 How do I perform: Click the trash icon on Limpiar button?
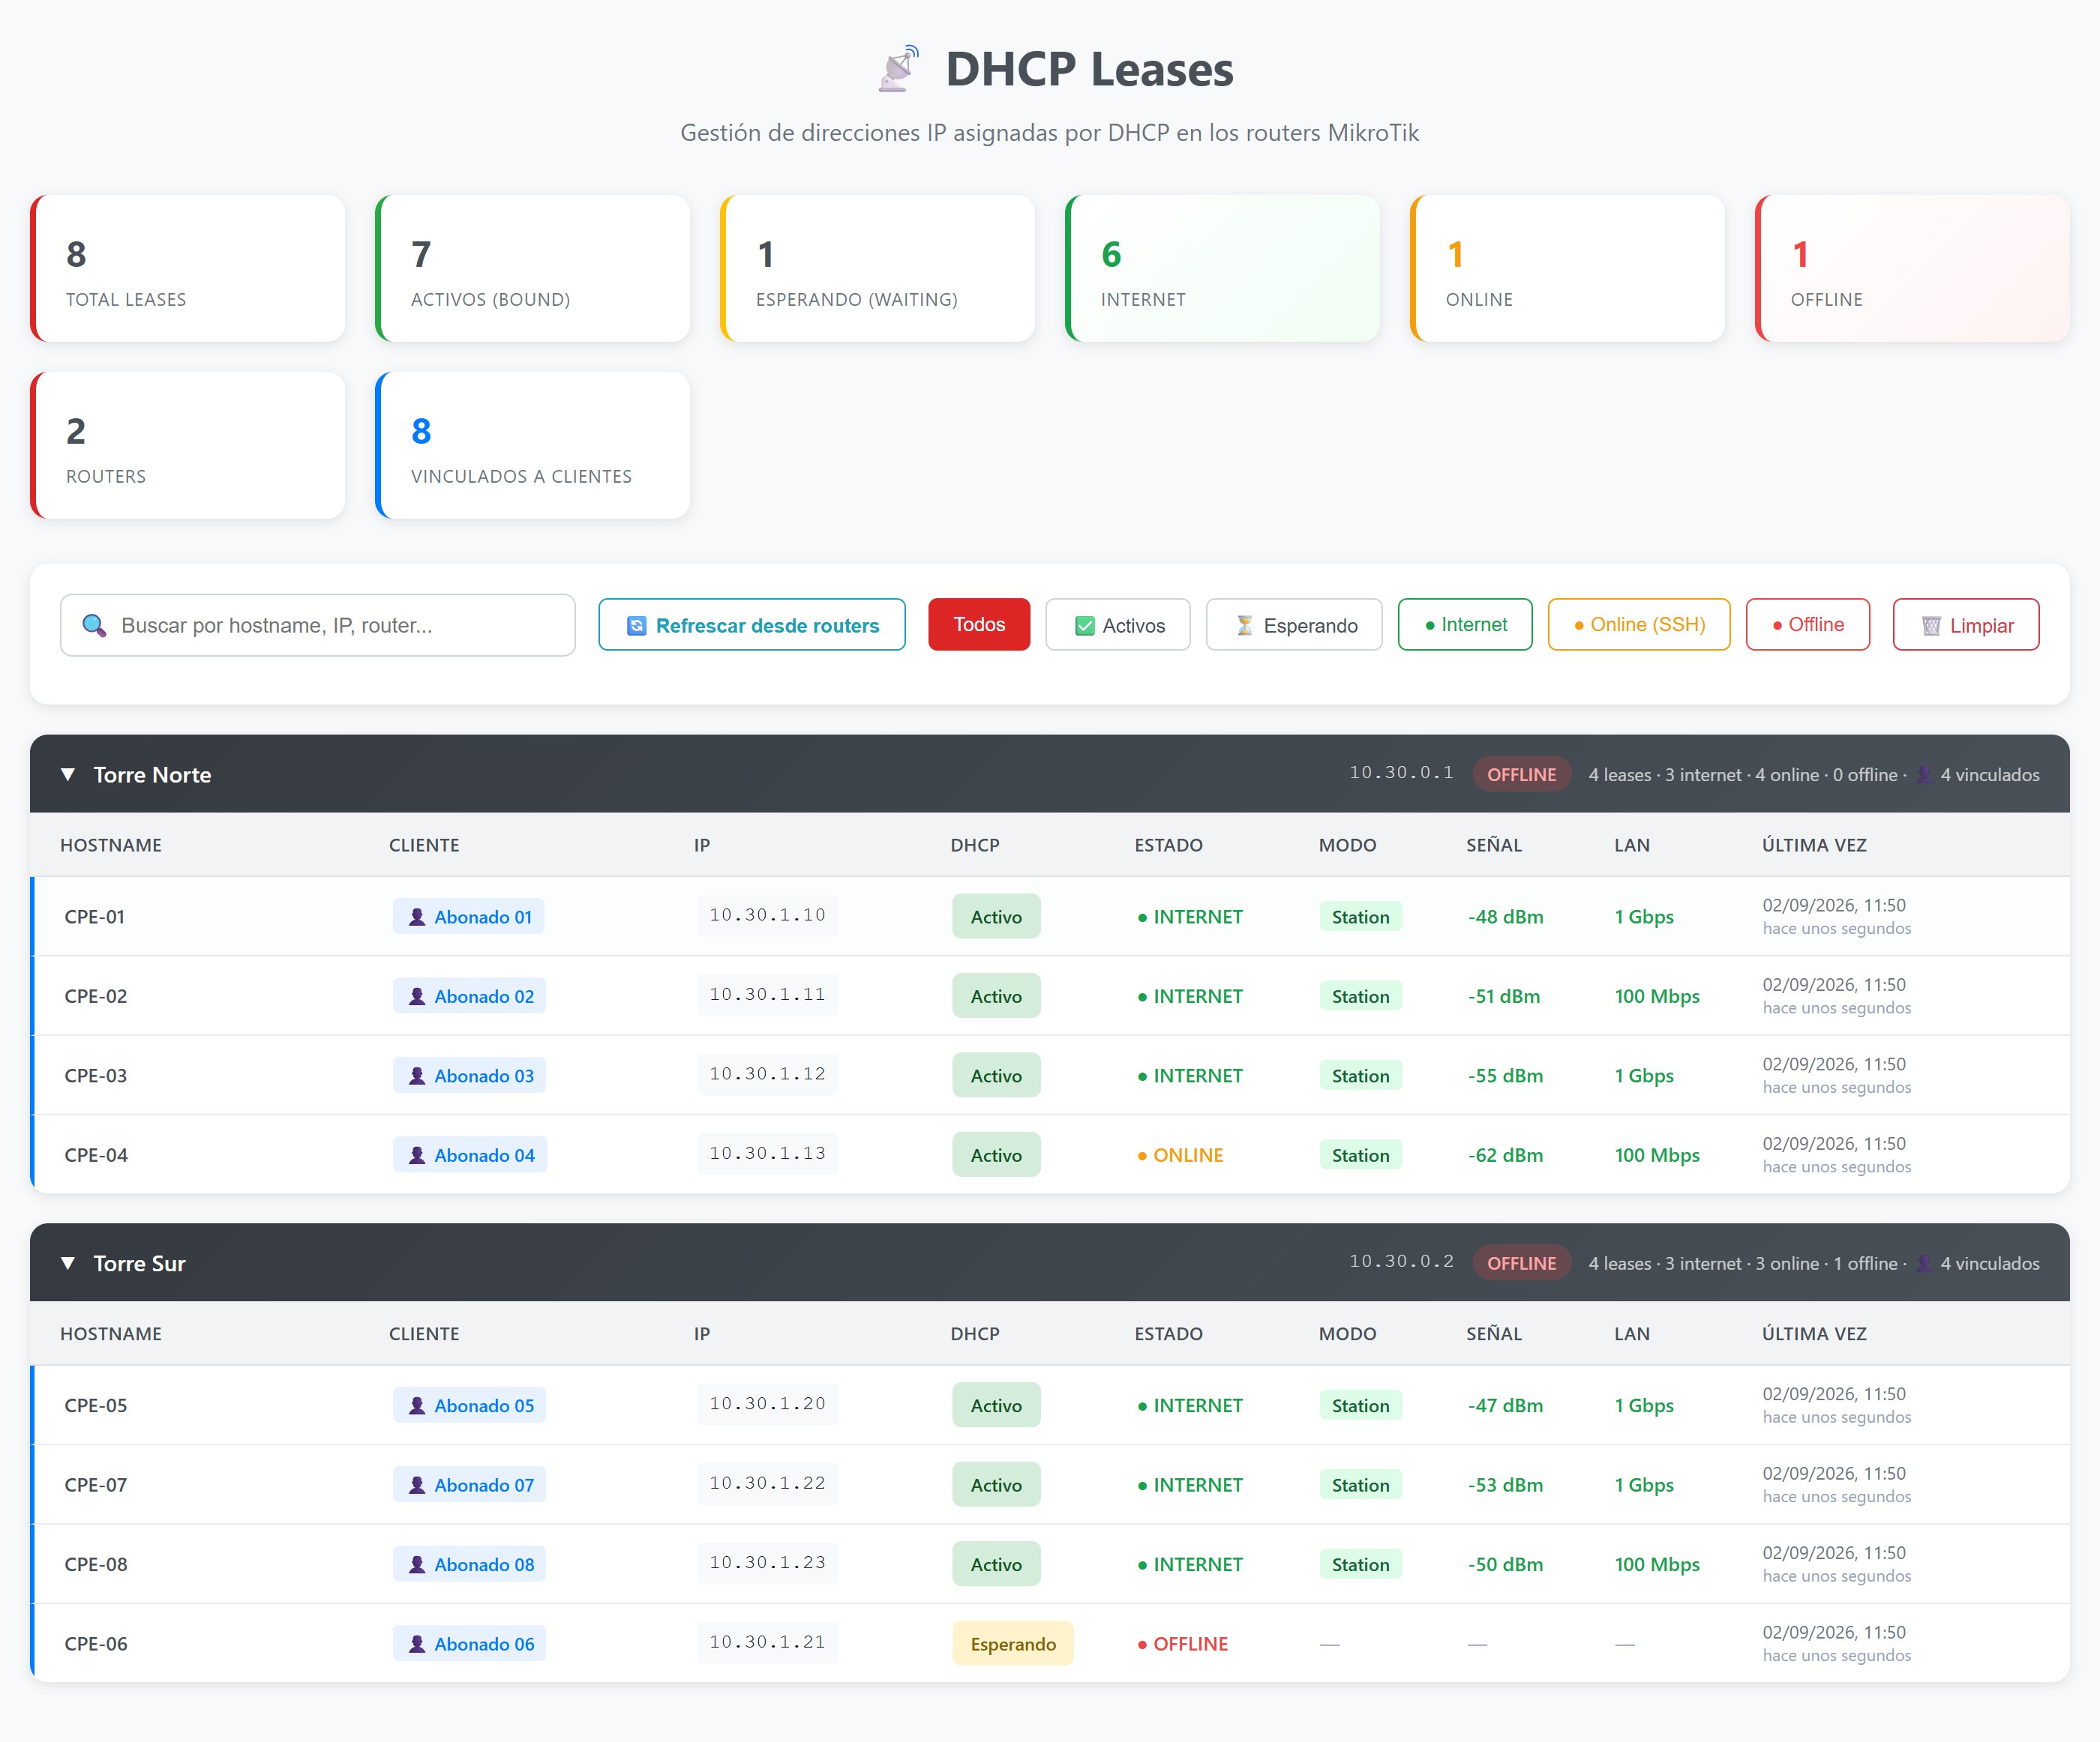(1931, 626)
